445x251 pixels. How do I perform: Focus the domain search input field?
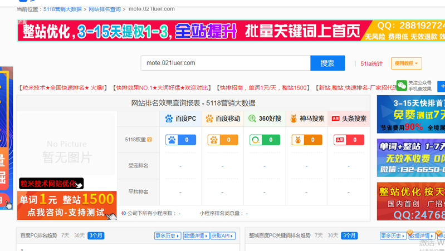pyautogui.click(x=226, y=63)
